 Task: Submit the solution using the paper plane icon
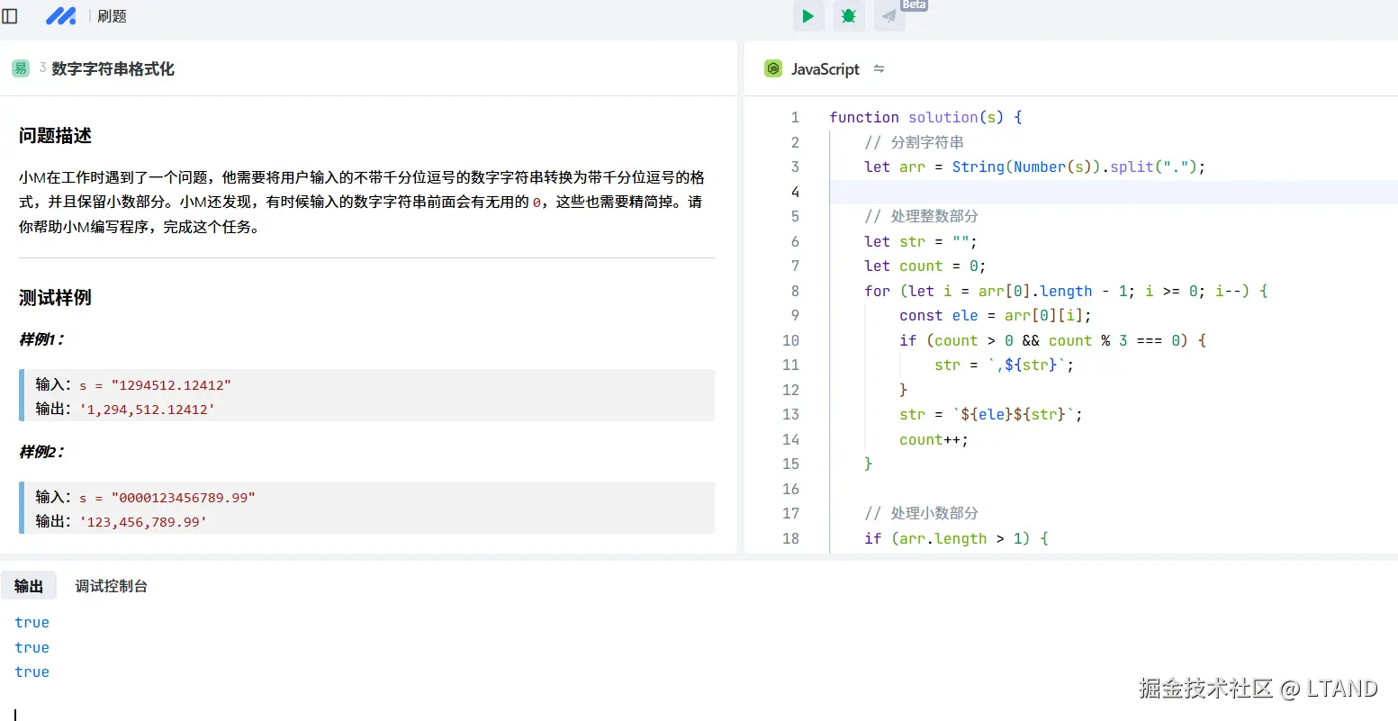pyautogui.click(x=888, y=16)
